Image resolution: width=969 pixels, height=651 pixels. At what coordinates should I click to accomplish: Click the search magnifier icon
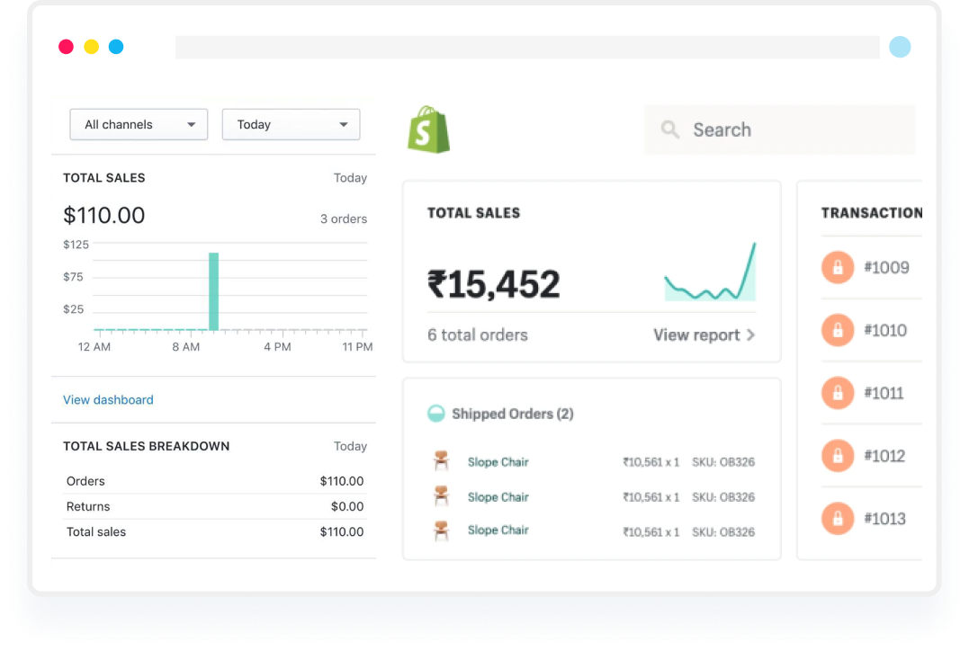670,129
